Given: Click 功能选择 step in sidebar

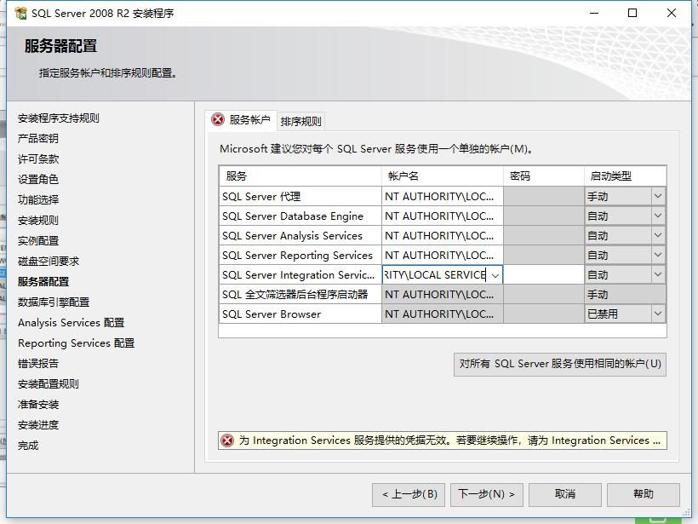Looking at the screenshot, I should click(x=37, y=200).
